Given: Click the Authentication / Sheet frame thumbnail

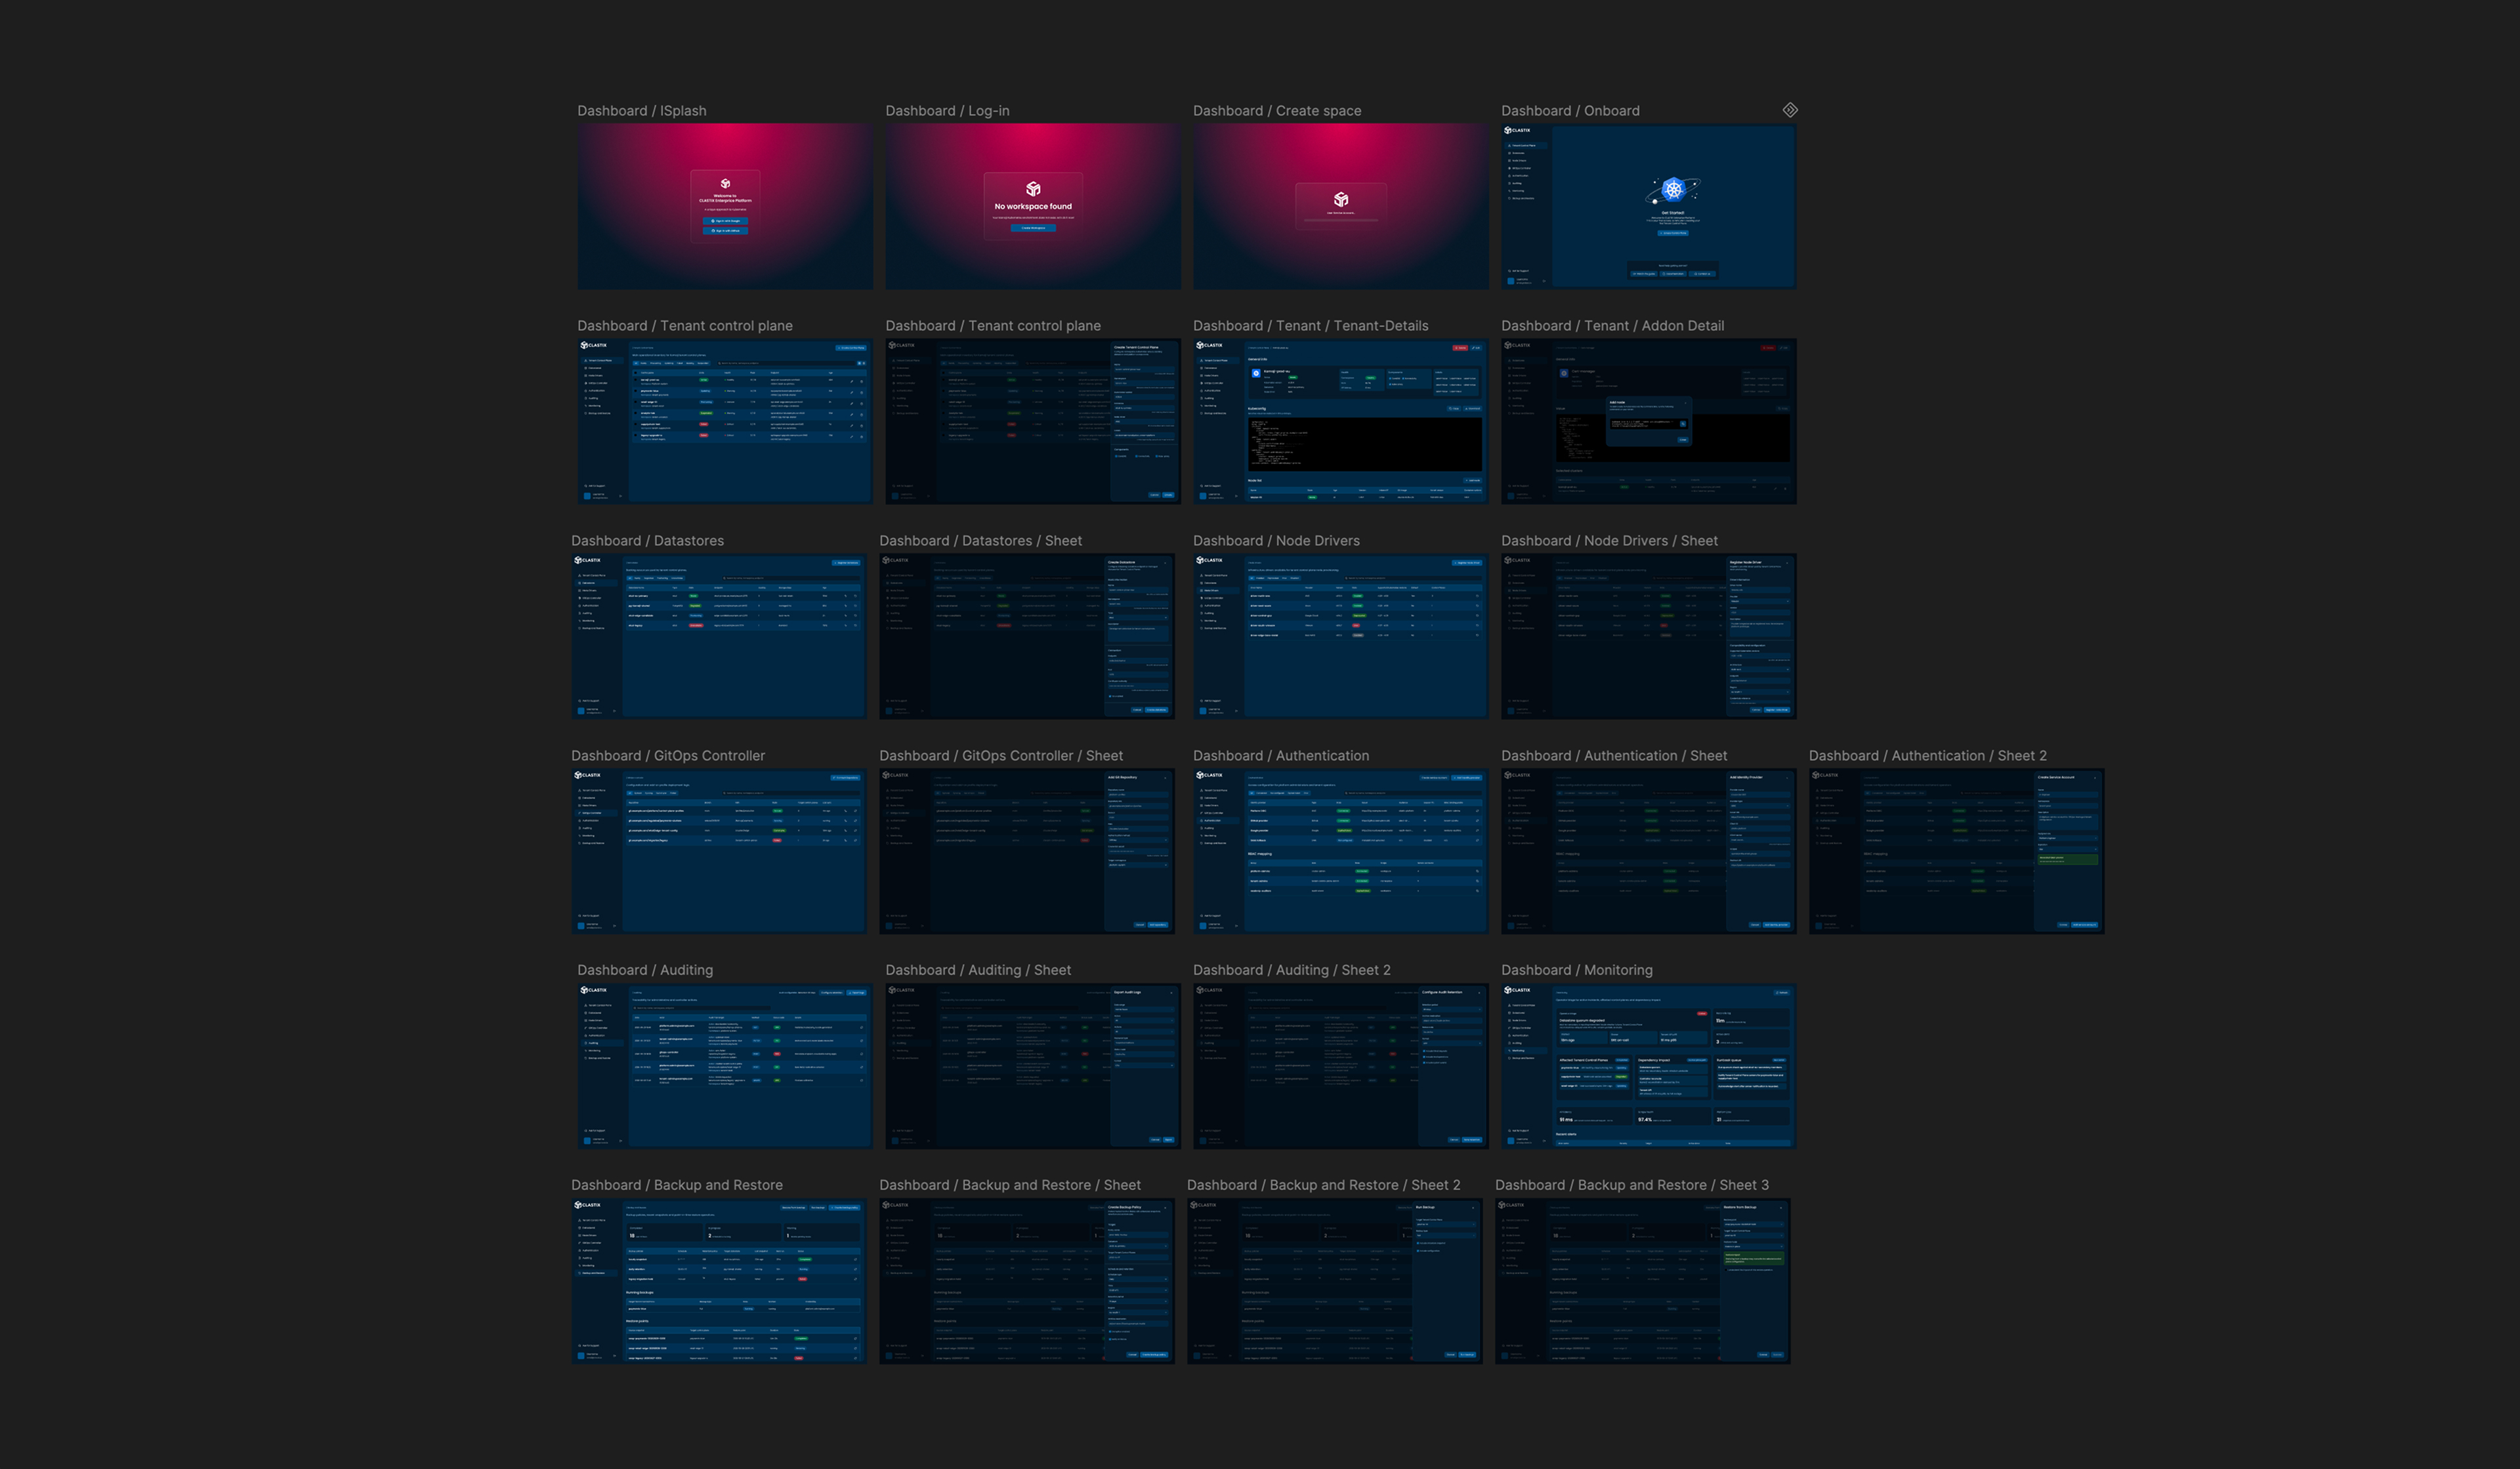Looking at the screenshot, I should [x=1648, y=851].
